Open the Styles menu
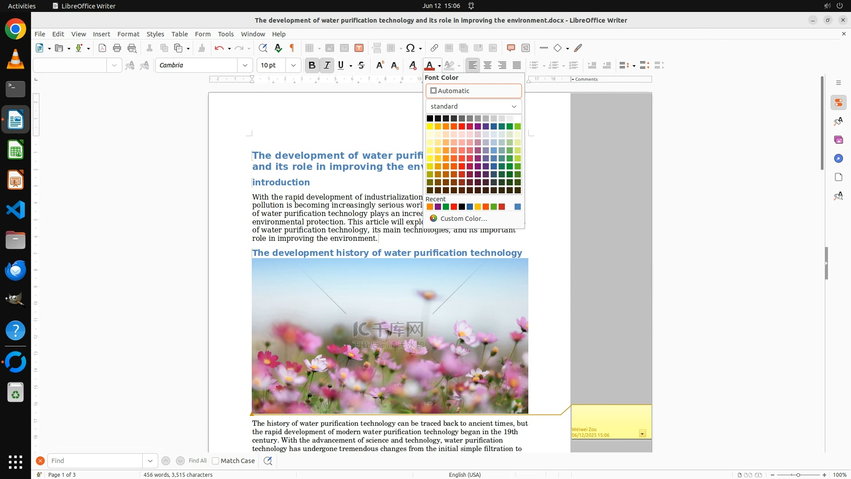 pyautogui.click(x=155, y=34)
